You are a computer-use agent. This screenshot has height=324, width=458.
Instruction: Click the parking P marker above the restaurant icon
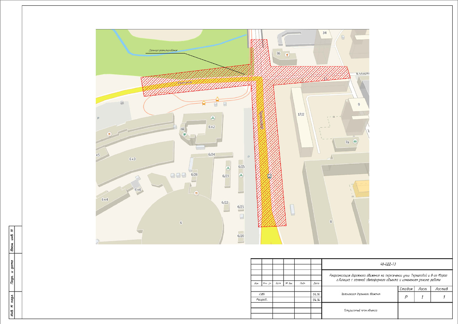(x=98, y=118)
